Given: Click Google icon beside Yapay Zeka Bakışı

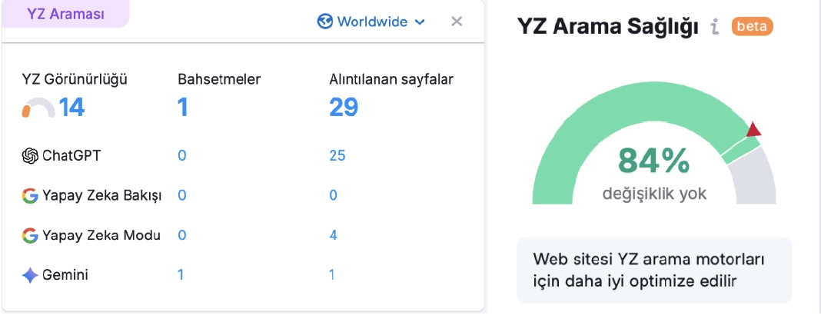Looking at the screenshot, I should tap(30, 195).
